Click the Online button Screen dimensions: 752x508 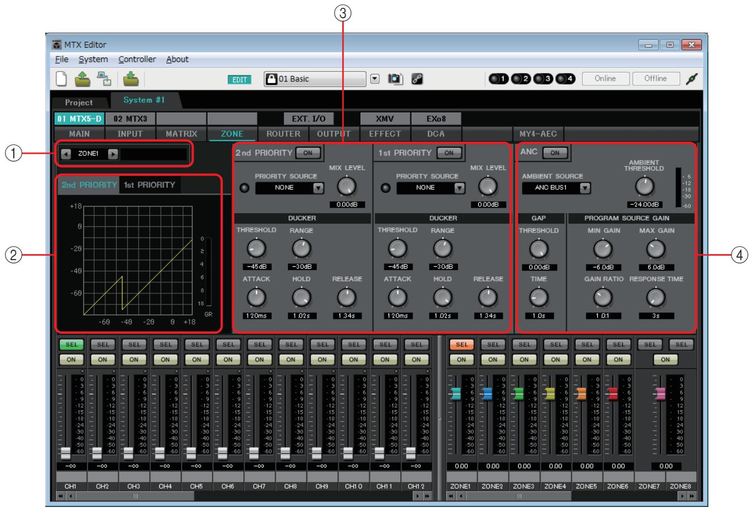click(x=605, y=79)
